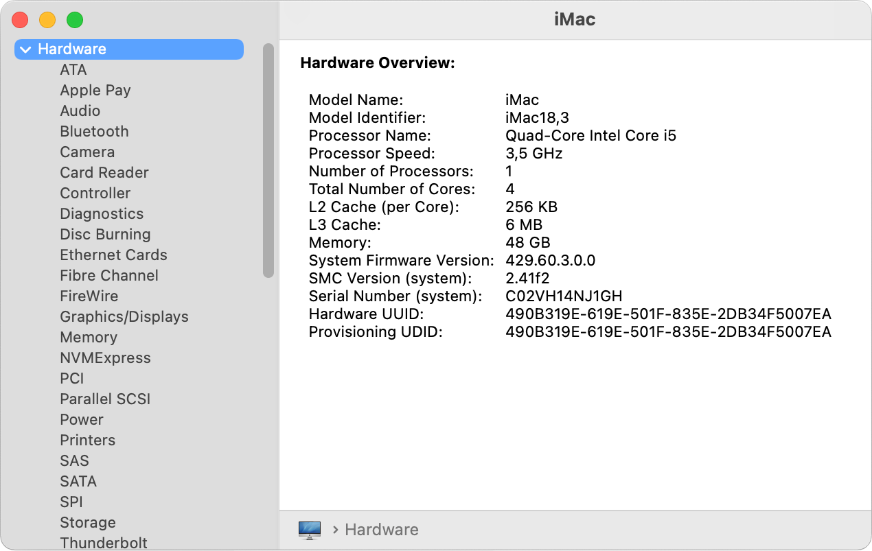Image resolution: width=872 pixels, height=551 pixels.
Task: Show Camera hardware information
Action: coord(87,152)
